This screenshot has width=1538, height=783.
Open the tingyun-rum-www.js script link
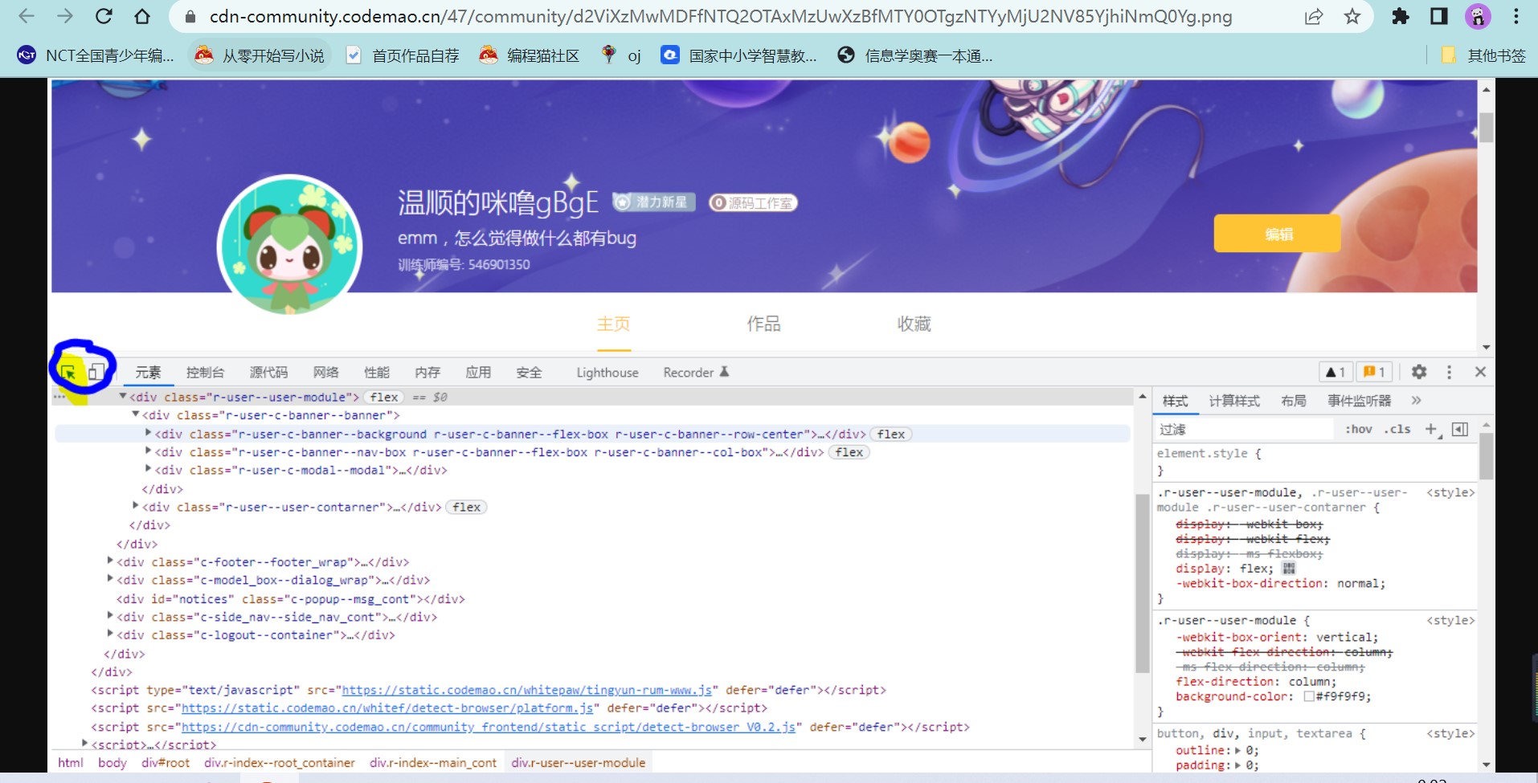pos(527,690)
